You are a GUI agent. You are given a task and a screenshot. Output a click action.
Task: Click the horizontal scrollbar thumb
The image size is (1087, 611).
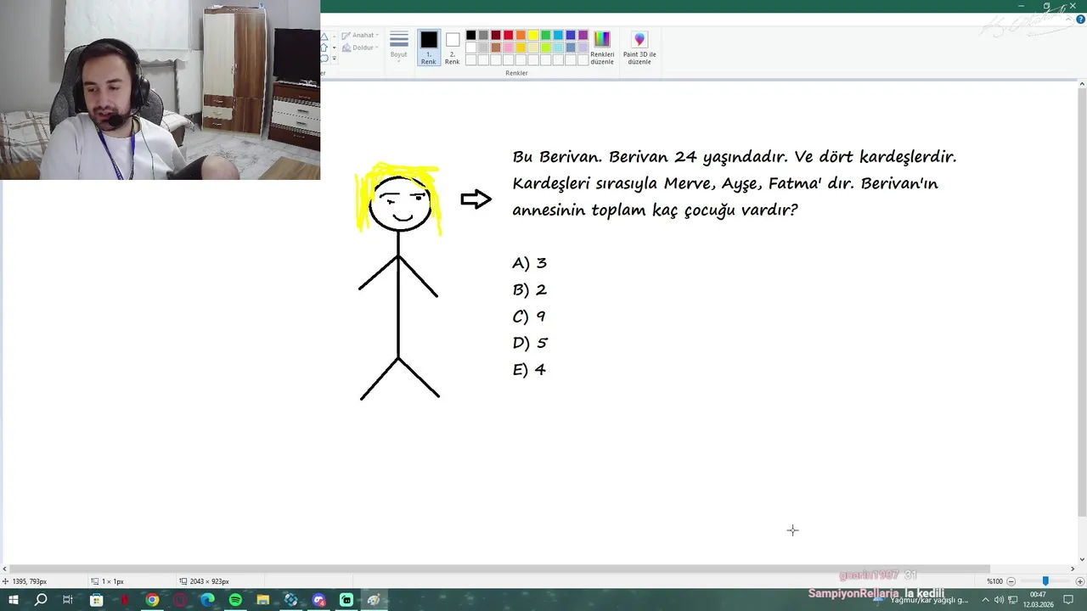[x=499, y=569]
